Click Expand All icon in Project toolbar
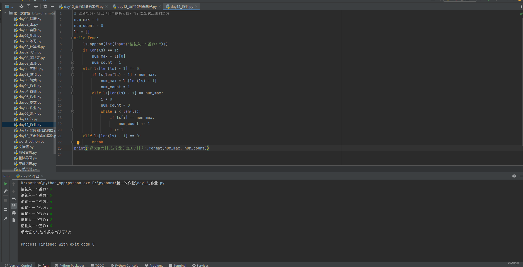523x267 pixels. [29, 6]
